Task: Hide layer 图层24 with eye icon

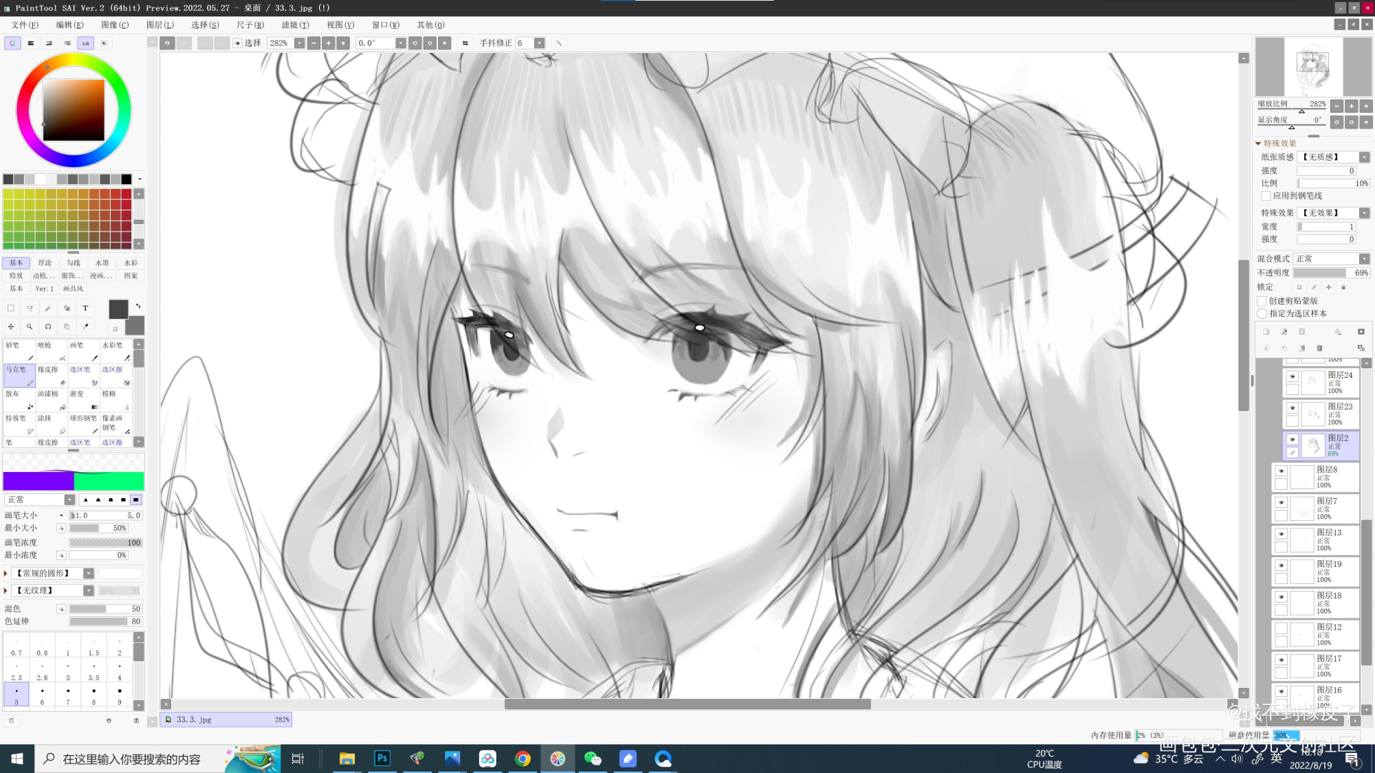Action: click(x=1292, y=377)
